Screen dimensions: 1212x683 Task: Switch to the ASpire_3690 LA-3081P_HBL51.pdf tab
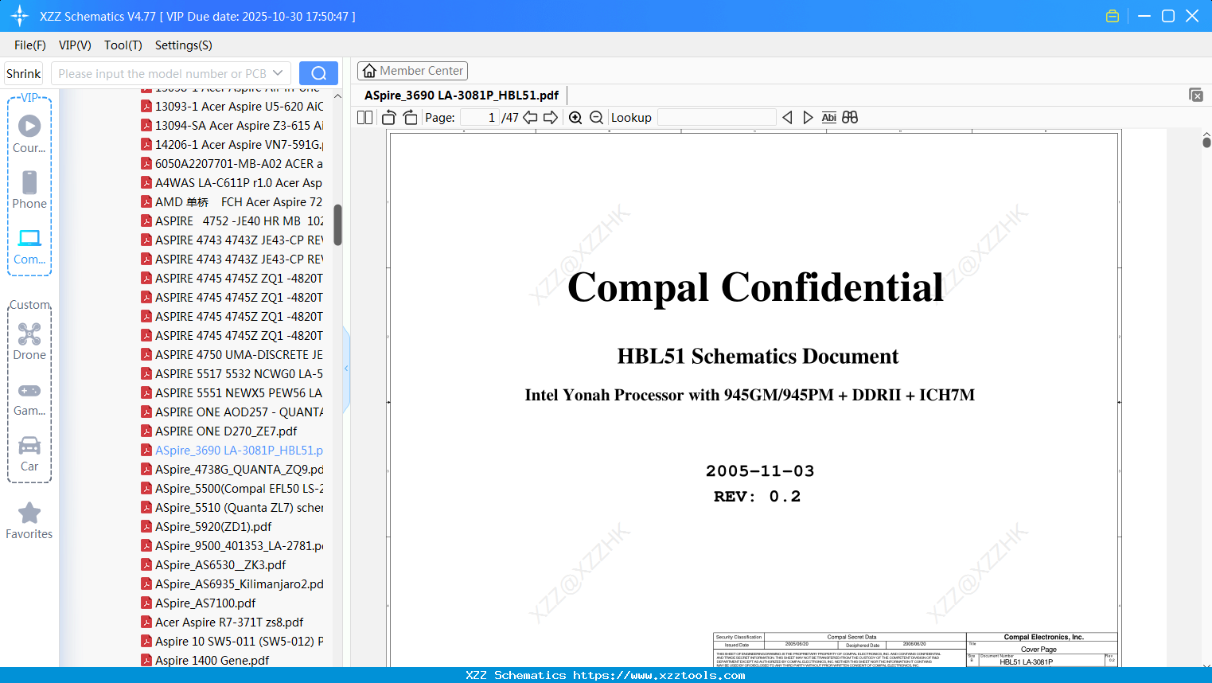click(462, 96)
